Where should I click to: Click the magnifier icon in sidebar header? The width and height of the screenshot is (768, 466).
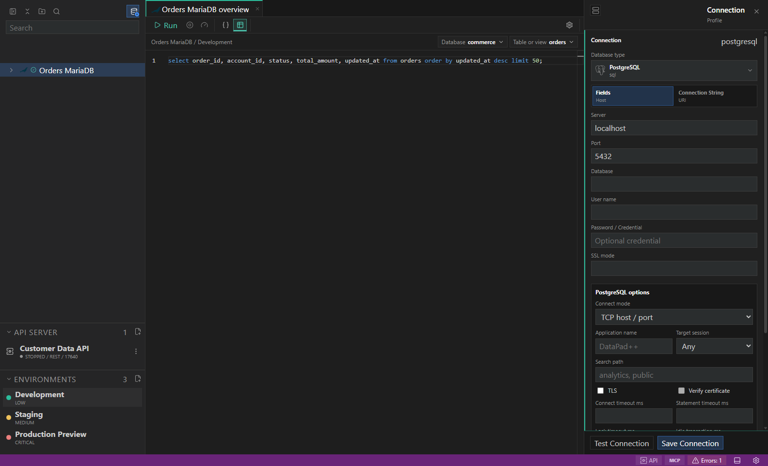57,11
